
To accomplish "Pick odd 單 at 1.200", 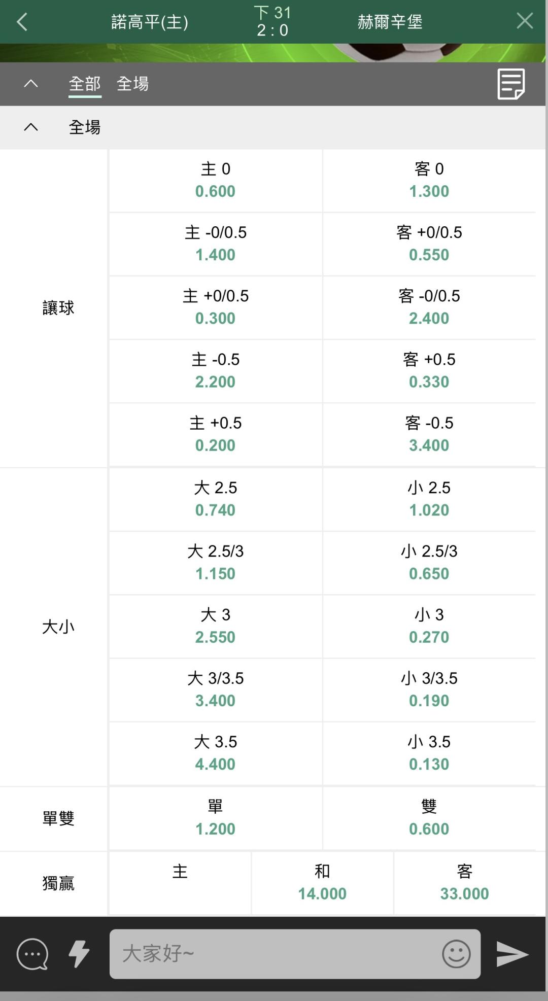I will coord(216,818).
